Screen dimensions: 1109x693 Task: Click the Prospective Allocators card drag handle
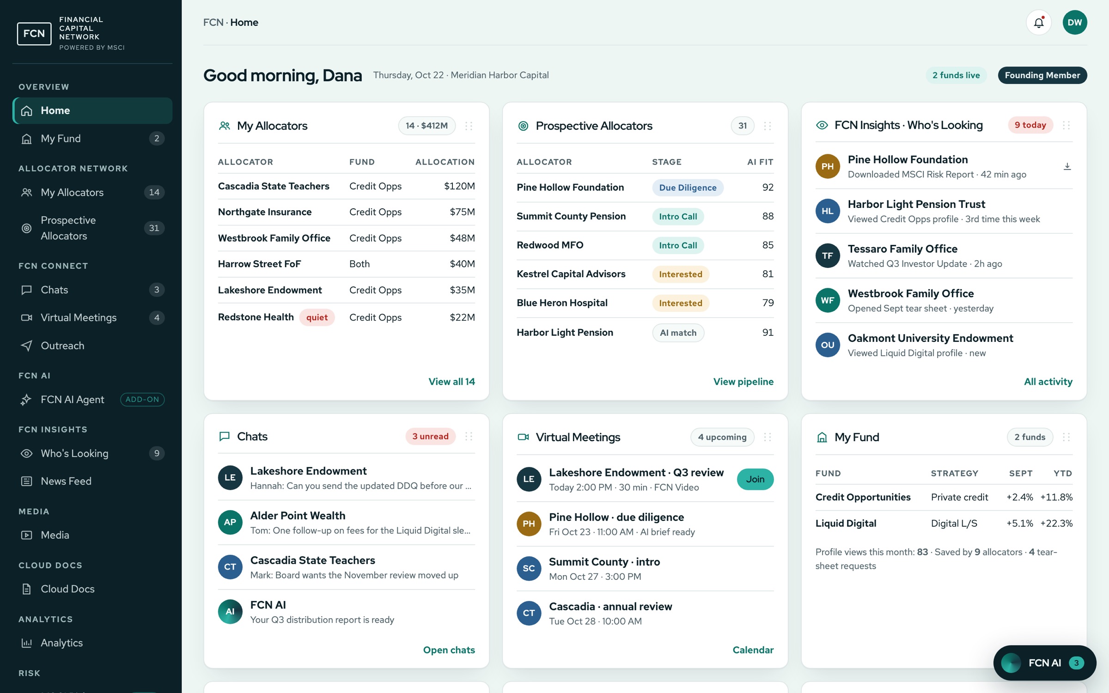tap(768, 126)
